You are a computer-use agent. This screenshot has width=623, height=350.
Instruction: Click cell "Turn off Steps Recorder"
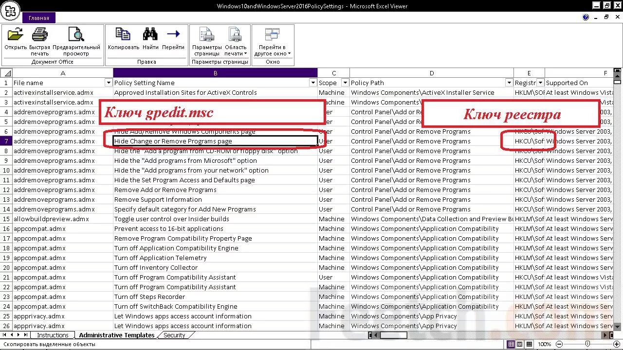click(x=215, y=297)
